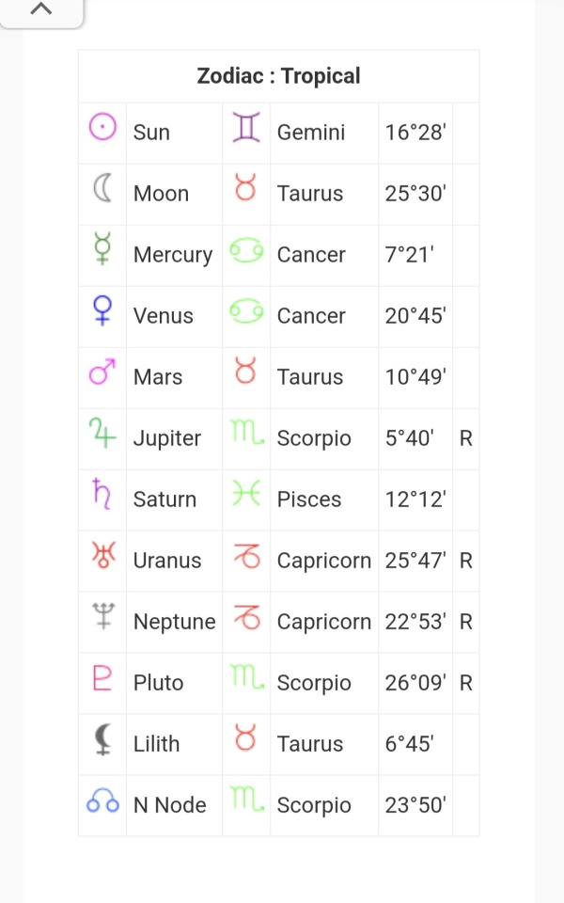The width and height of the screenshot is (564, 903).
Task: Select the Jupiter retrograde R marker
Action: [x=465, y=439]
